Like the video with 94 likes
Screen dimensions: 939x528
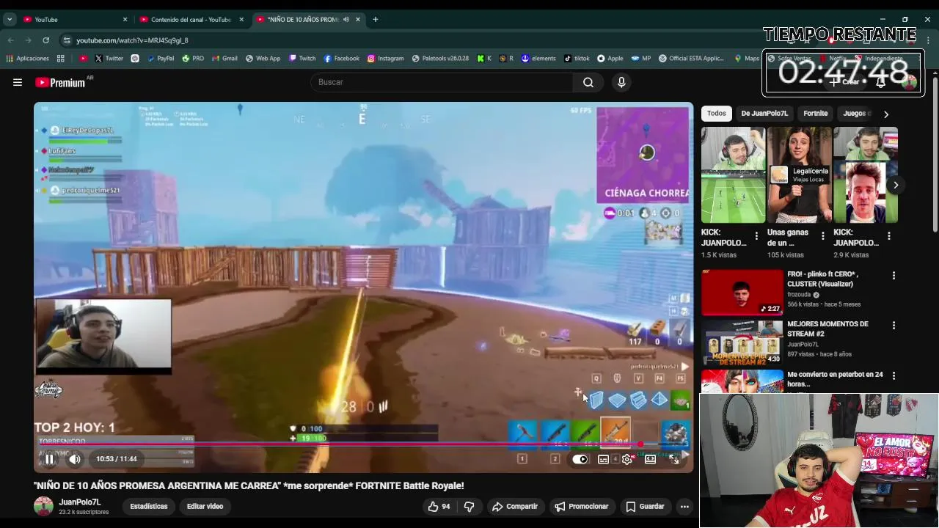pos(439,506)
